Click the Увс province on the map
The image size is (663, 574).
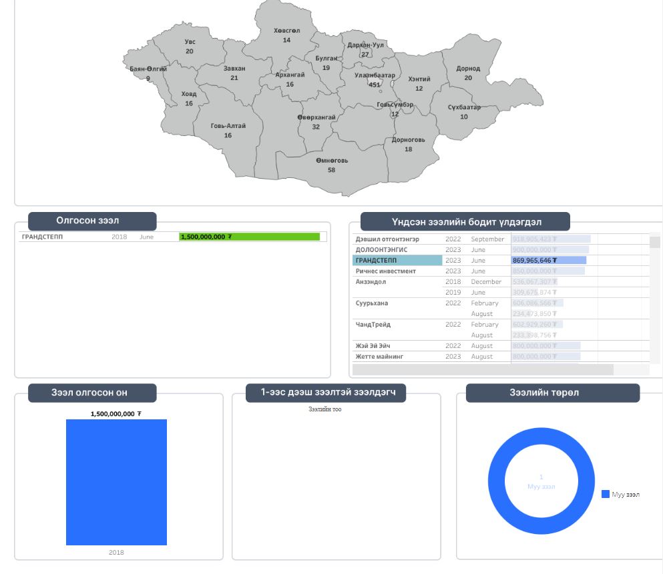click(x=190, y=46)
